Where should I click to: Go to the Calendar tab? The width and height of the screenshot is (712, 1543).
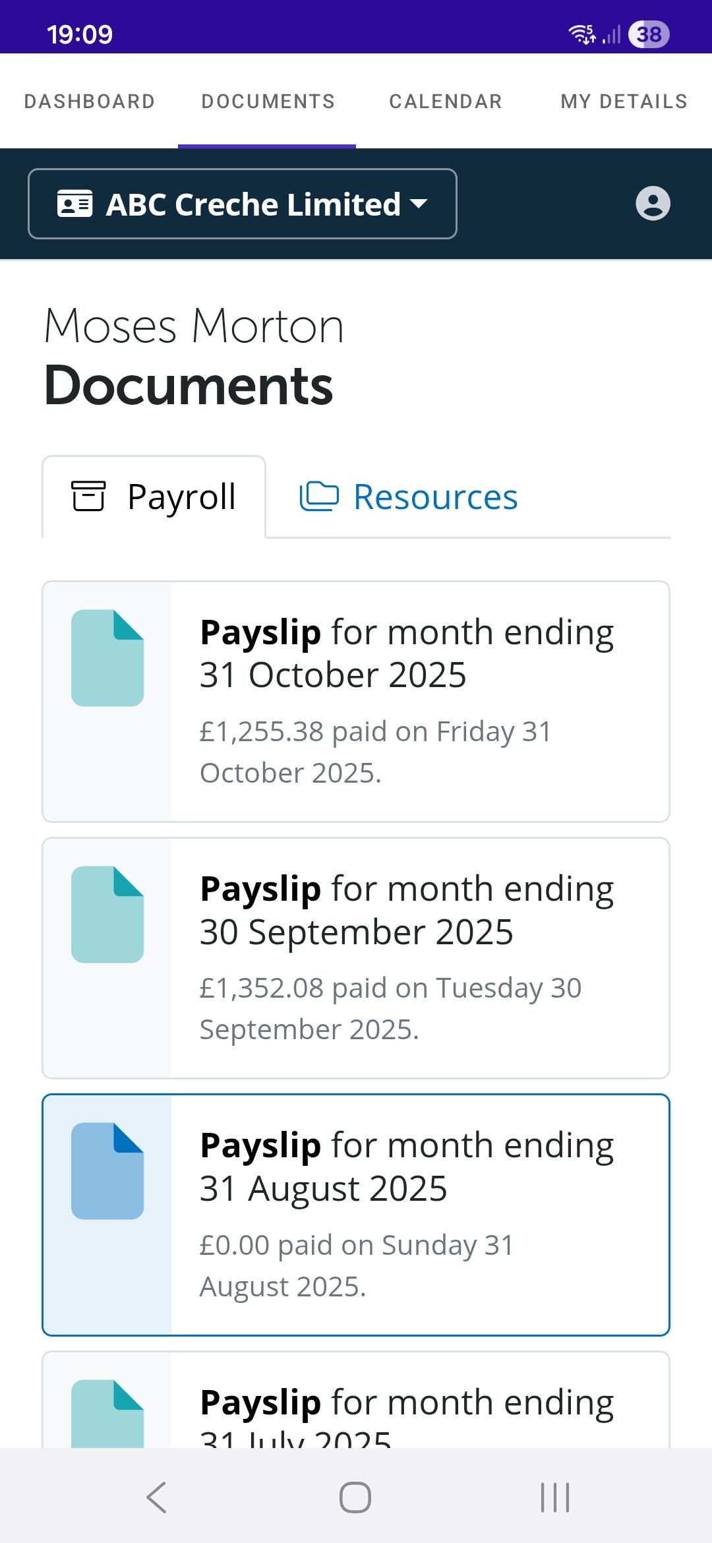coord(446,101)
